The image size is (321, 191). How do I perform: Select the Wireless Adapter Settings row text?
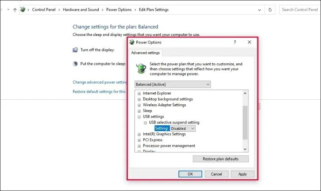click(x=164, y=105)
